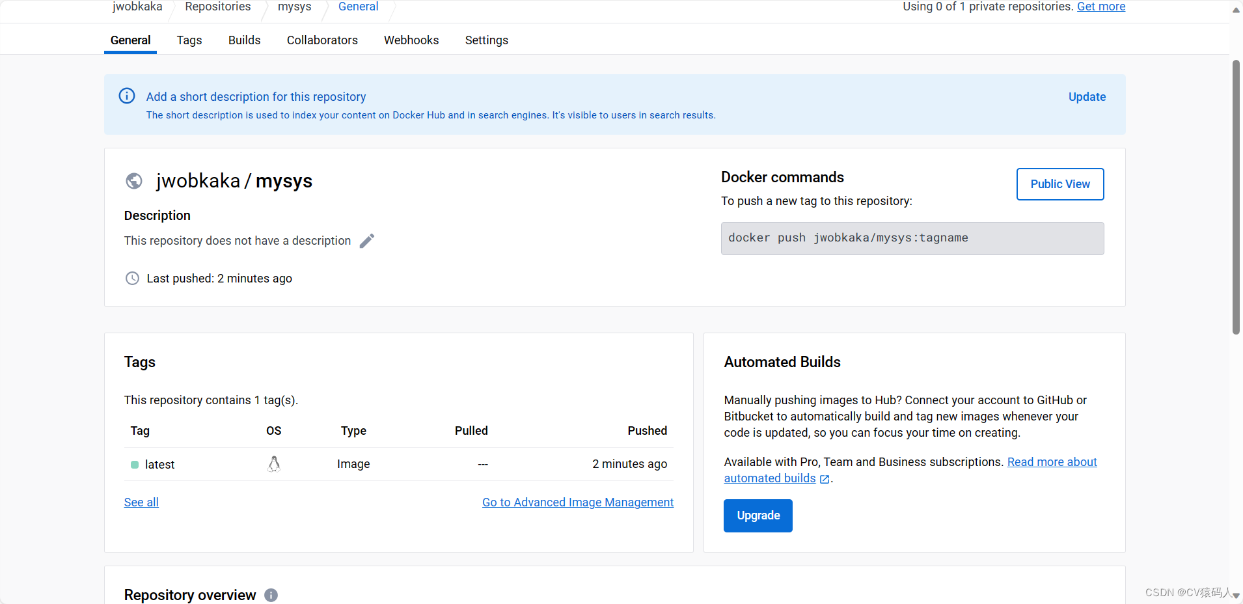Click the blue Upgrade button
This screenshot has width=1243, height=604.
pos(758,515)
